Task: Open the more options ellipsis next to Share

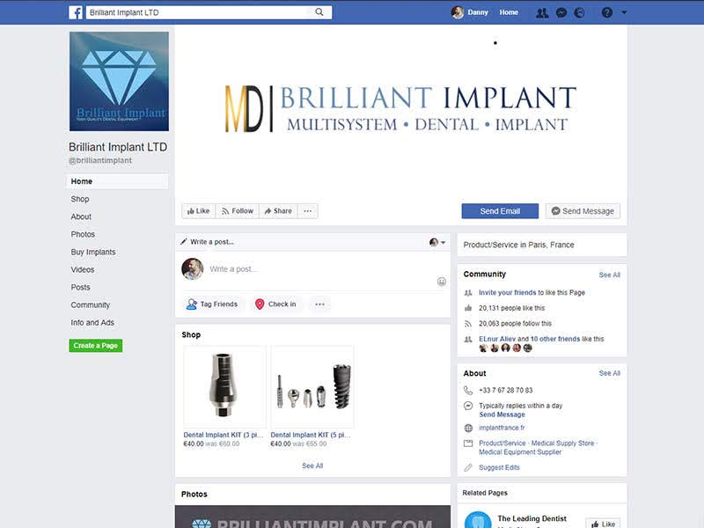Action: pos(308,210)
